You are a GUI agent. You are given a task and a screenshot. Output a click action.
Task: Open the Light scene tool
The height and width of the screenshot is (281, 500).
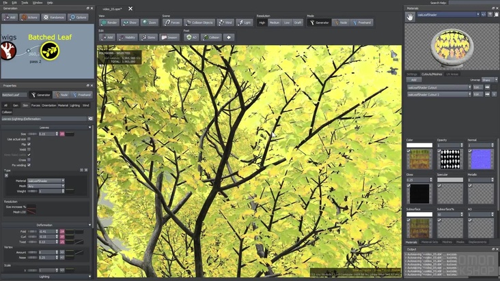point(245,23)
